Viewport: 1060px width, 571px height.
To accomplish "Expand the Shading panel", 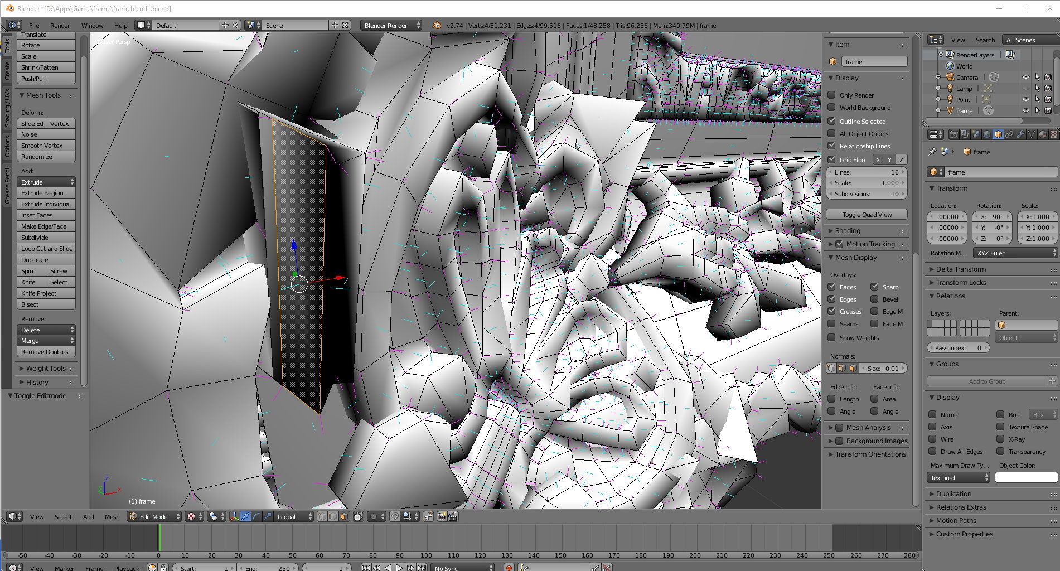I will tap(847, 230).
